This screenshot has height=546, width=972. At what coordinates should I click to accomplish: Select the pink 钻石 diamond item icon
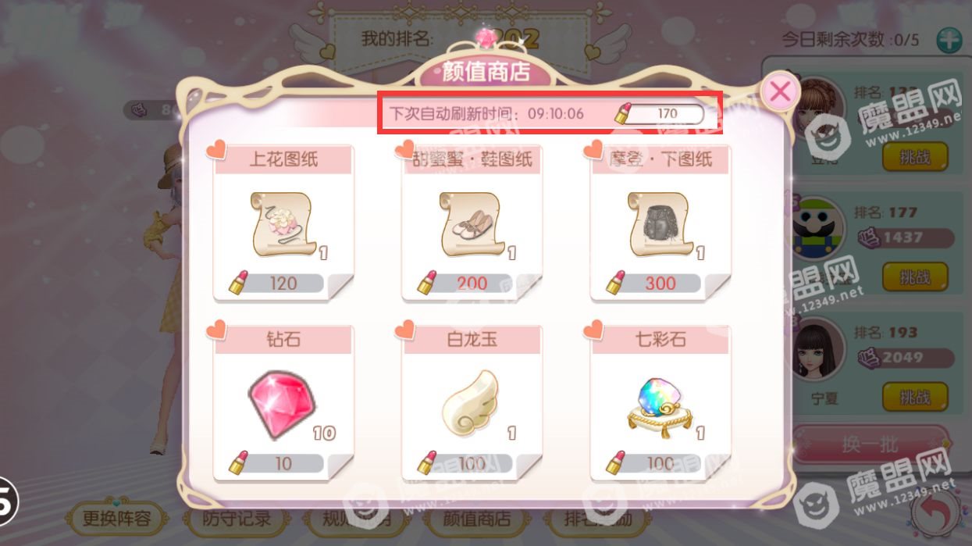[282, 400]
